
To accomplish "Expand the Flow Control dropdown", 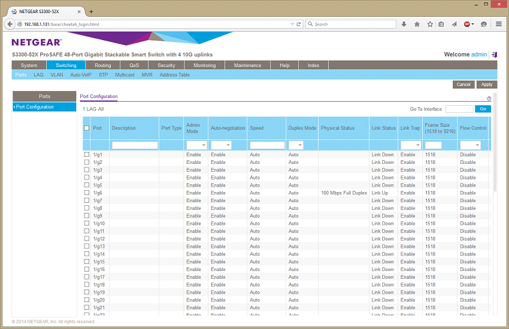I will (470, 145).
